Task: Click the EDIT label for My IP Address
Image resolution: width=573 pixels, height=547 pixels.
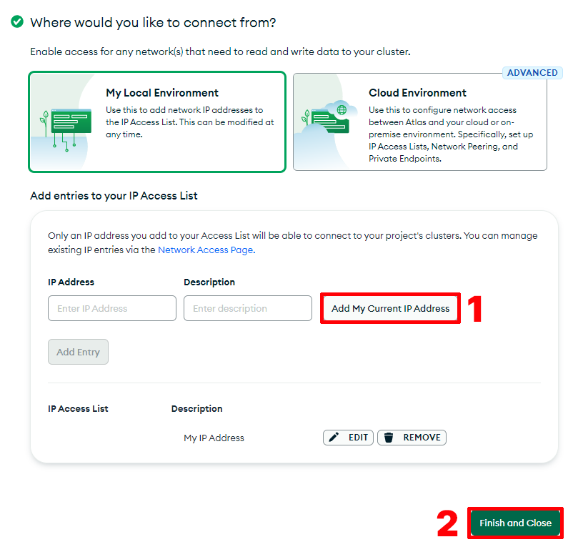Action: 358,438
